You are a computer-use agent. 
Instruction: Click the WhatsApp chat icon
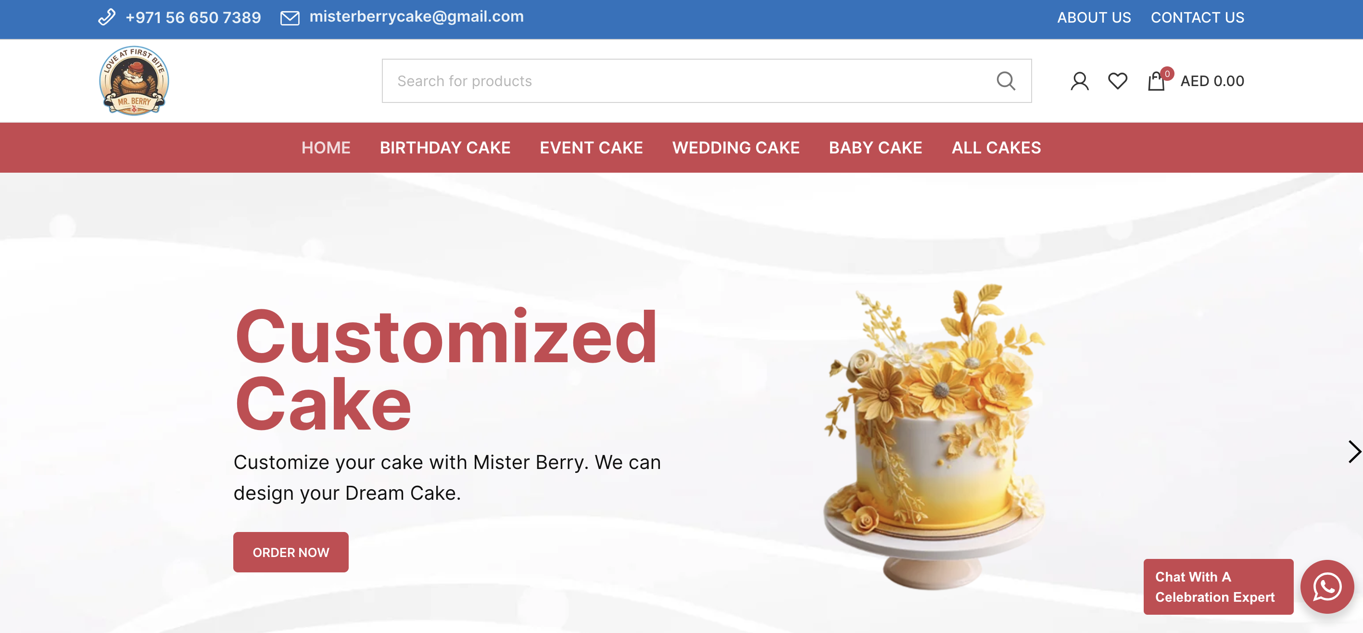click(x=1326, y=586)
